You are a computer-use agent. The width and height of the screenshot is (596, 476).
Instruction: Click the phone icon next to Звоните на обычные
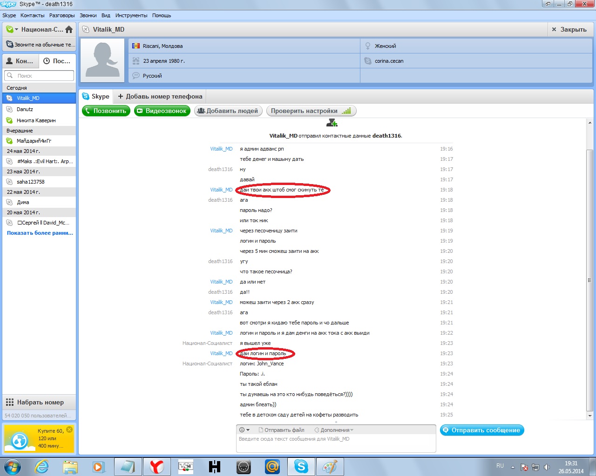point(9,45)
